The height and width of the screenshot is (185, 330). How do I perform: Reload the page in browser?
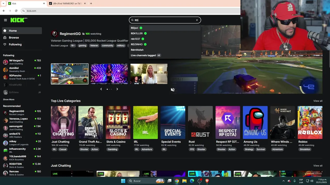[x=16, y=11]
